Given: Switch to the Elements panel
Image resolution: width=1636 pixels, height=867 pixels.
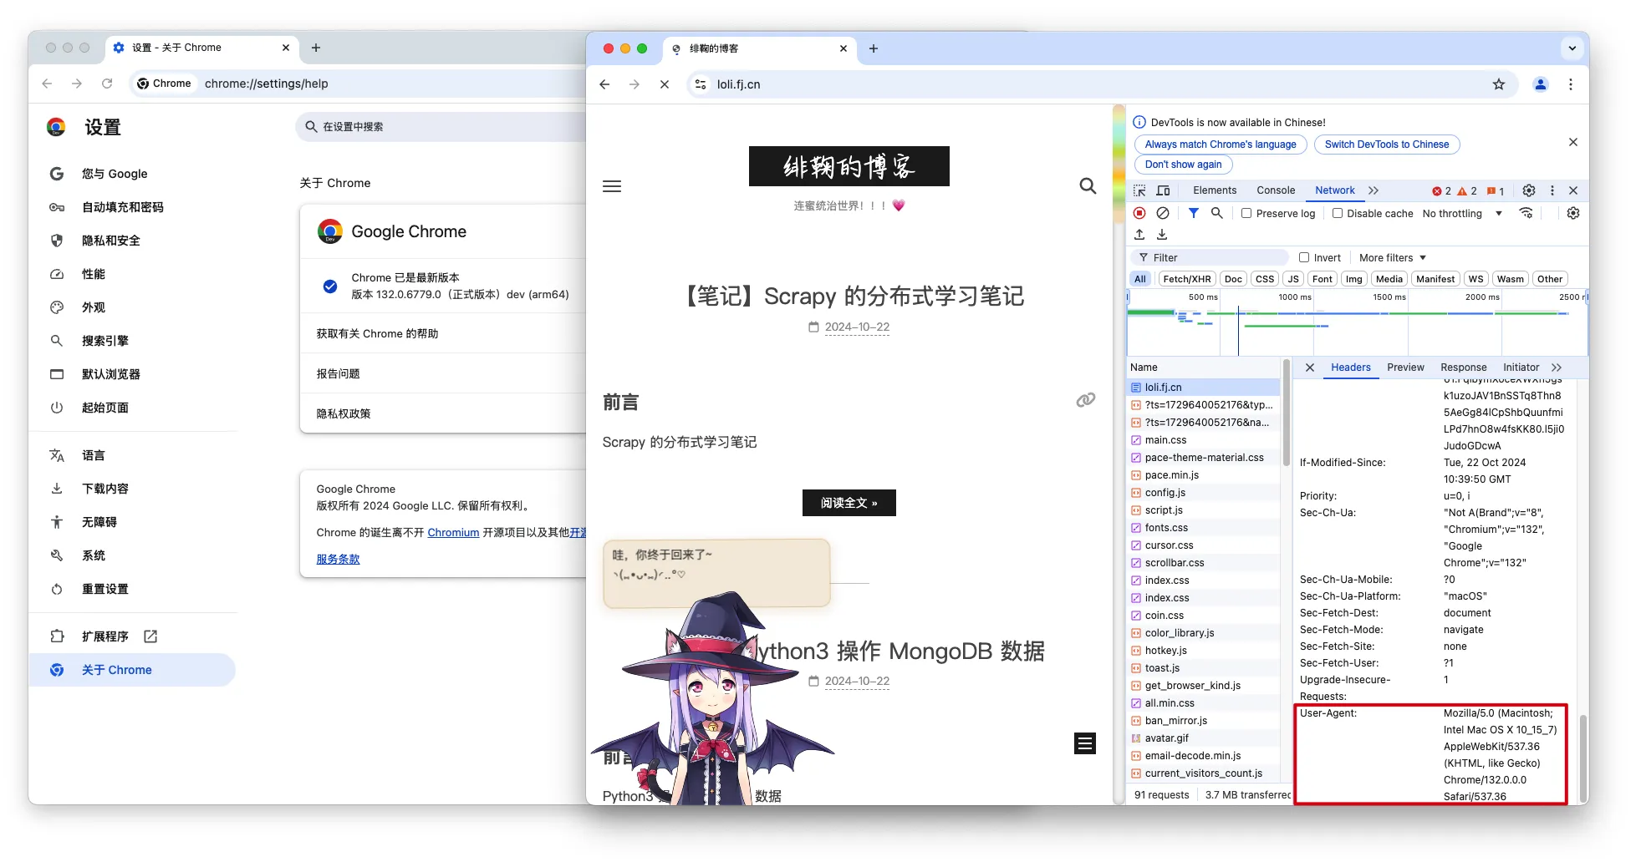Looking at the screenshot, I should [1215, 190].
